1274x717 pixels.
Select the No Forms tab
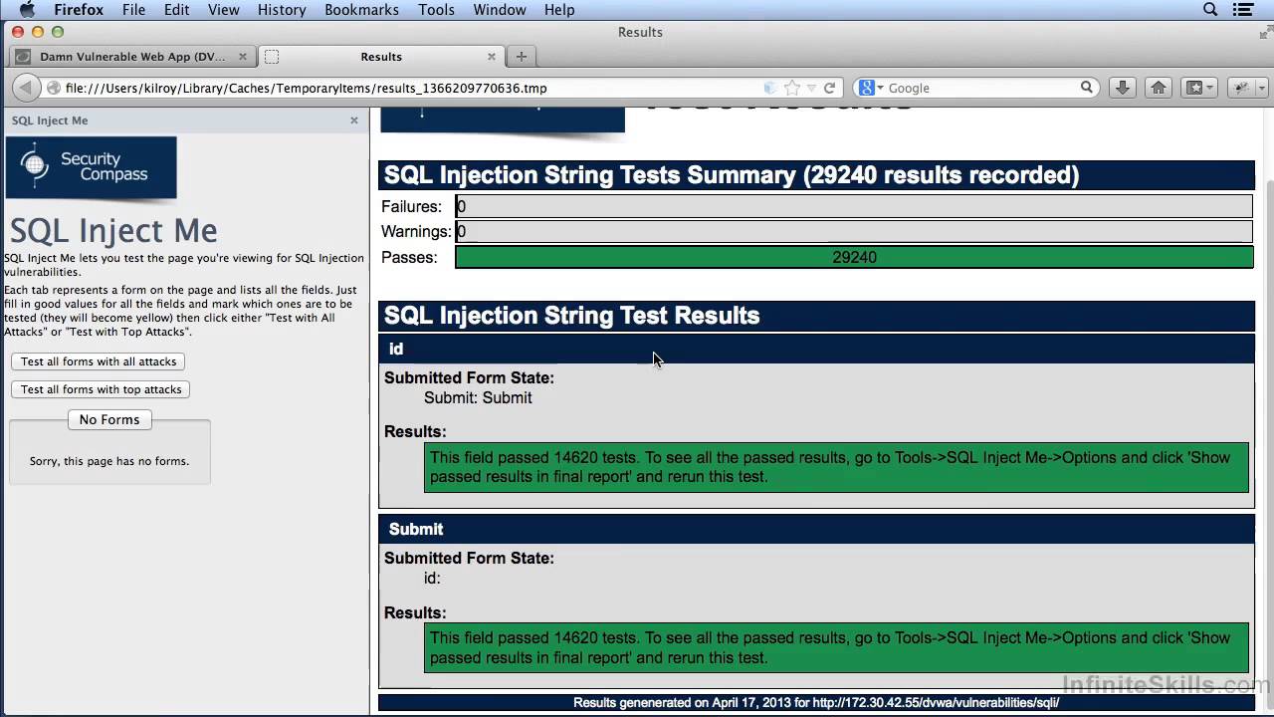tap(109, 419)
